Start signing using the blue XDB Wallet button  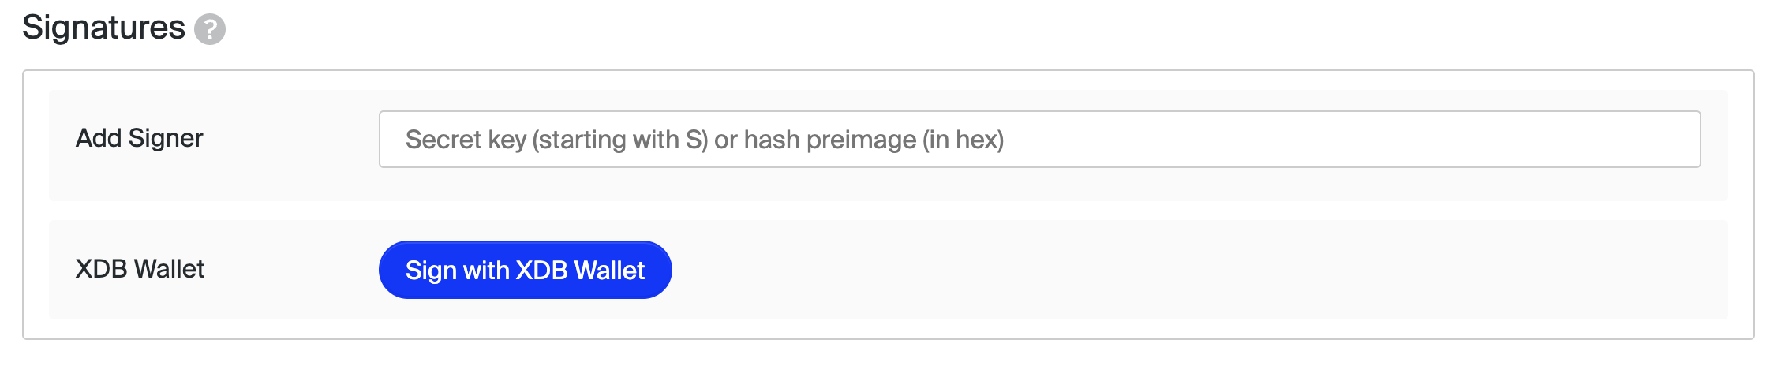(525, 270)
